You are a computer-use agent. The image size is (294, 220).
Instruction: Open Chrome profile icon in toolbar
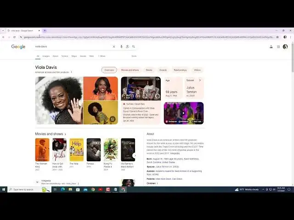[x=285, y=37]
